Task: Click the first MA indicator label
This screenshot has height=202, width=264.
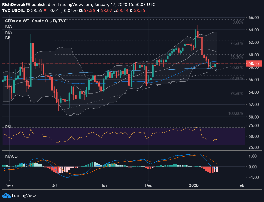Action: (9, 27)
